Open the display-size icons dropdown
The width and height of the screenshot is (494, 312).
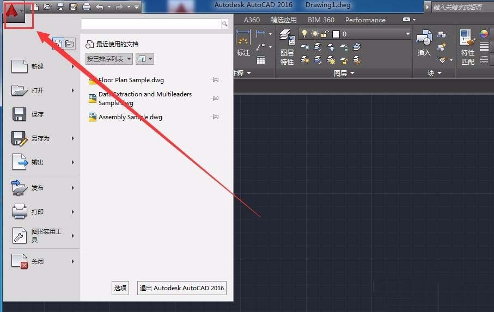[x=145, y=59]
